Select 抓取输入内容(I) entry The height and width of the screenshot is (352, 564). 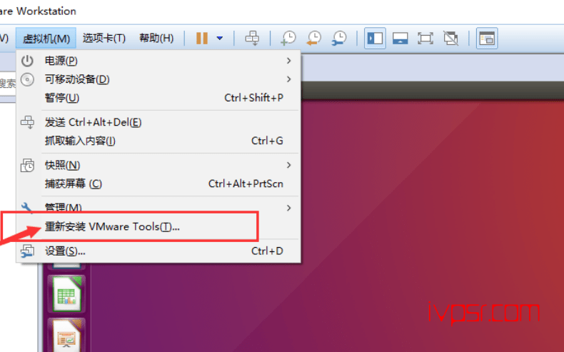coord(158,141)
